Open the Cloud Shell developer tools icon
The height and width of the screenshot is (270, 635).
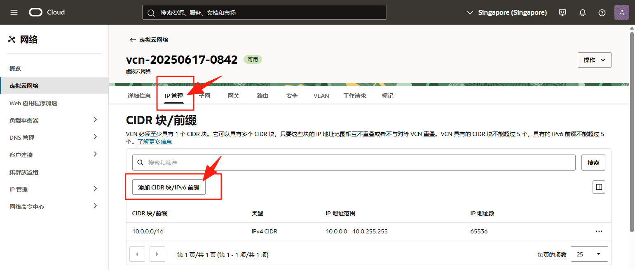point(562,12)
